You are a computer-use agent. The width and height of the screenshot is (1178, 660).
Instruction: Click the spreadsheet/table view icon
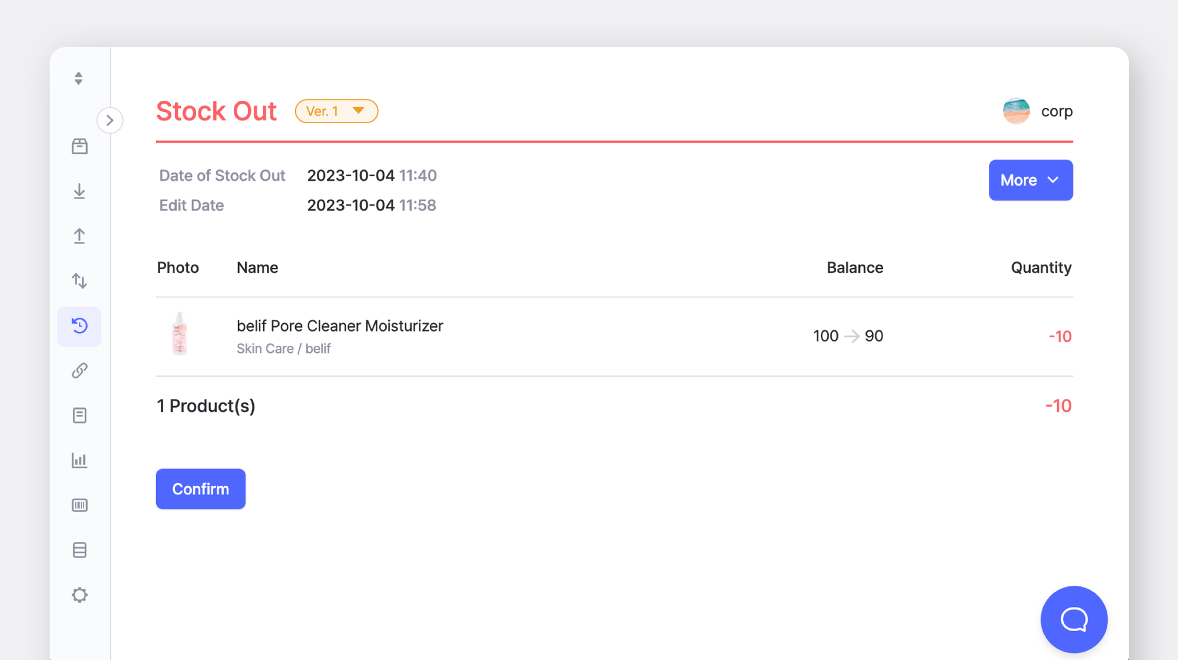tap(80, 550)
